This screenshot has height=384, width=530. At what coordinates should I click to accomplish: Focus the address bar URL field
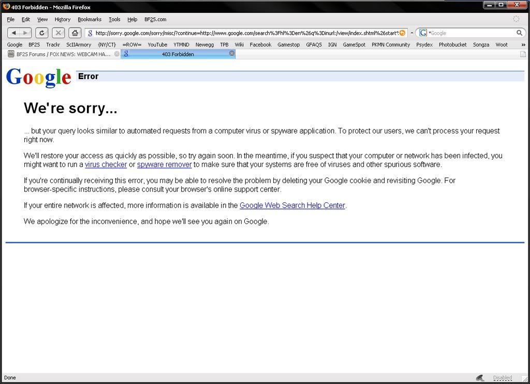pyautogui.click(x=246, y=33)
